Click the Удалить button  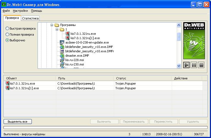[x=193, y=122]
